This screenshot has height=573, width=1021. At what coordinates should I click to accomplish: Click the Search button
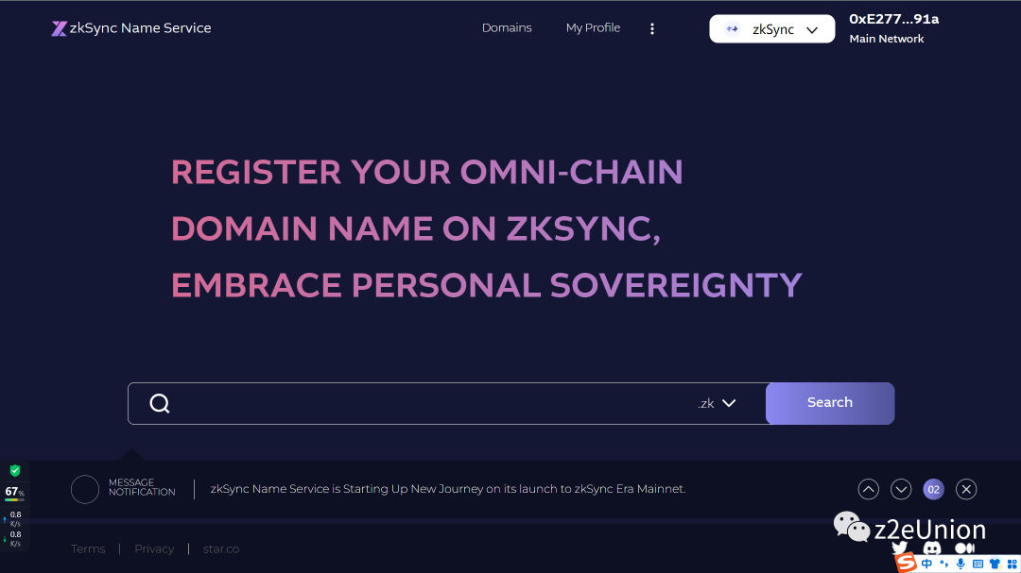tap(829, 403)
